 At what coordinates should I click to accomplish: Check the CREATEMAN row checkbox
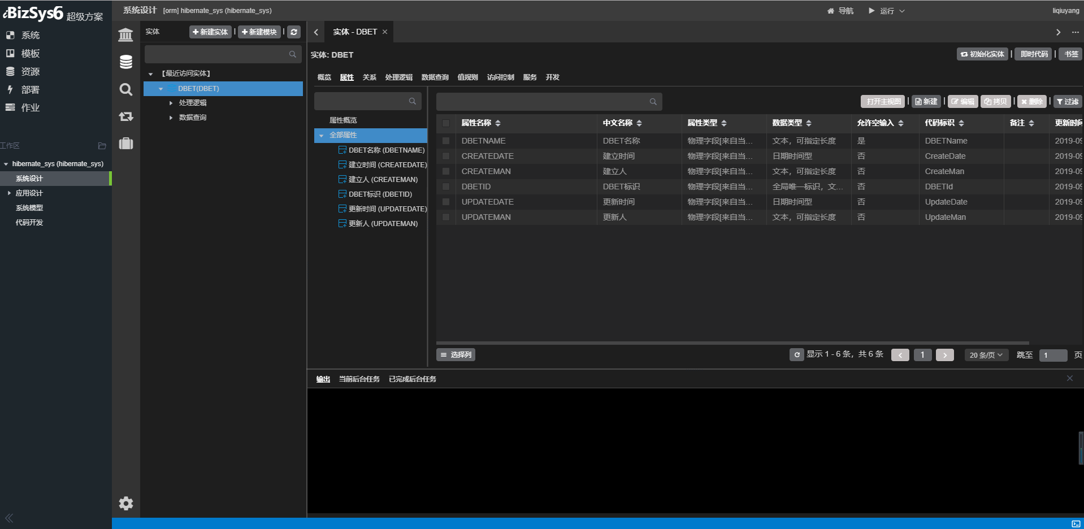click(x=446, y=171)
